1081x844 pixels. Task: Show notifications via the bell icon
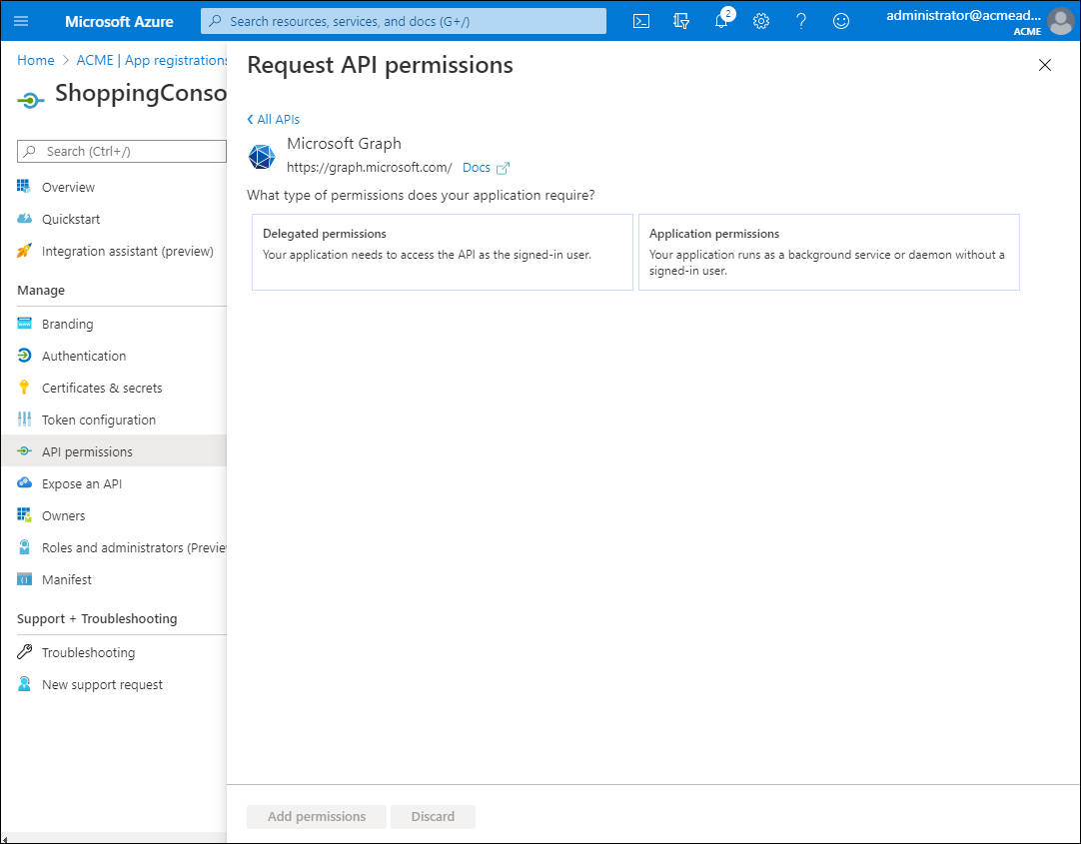coord(721,21)
